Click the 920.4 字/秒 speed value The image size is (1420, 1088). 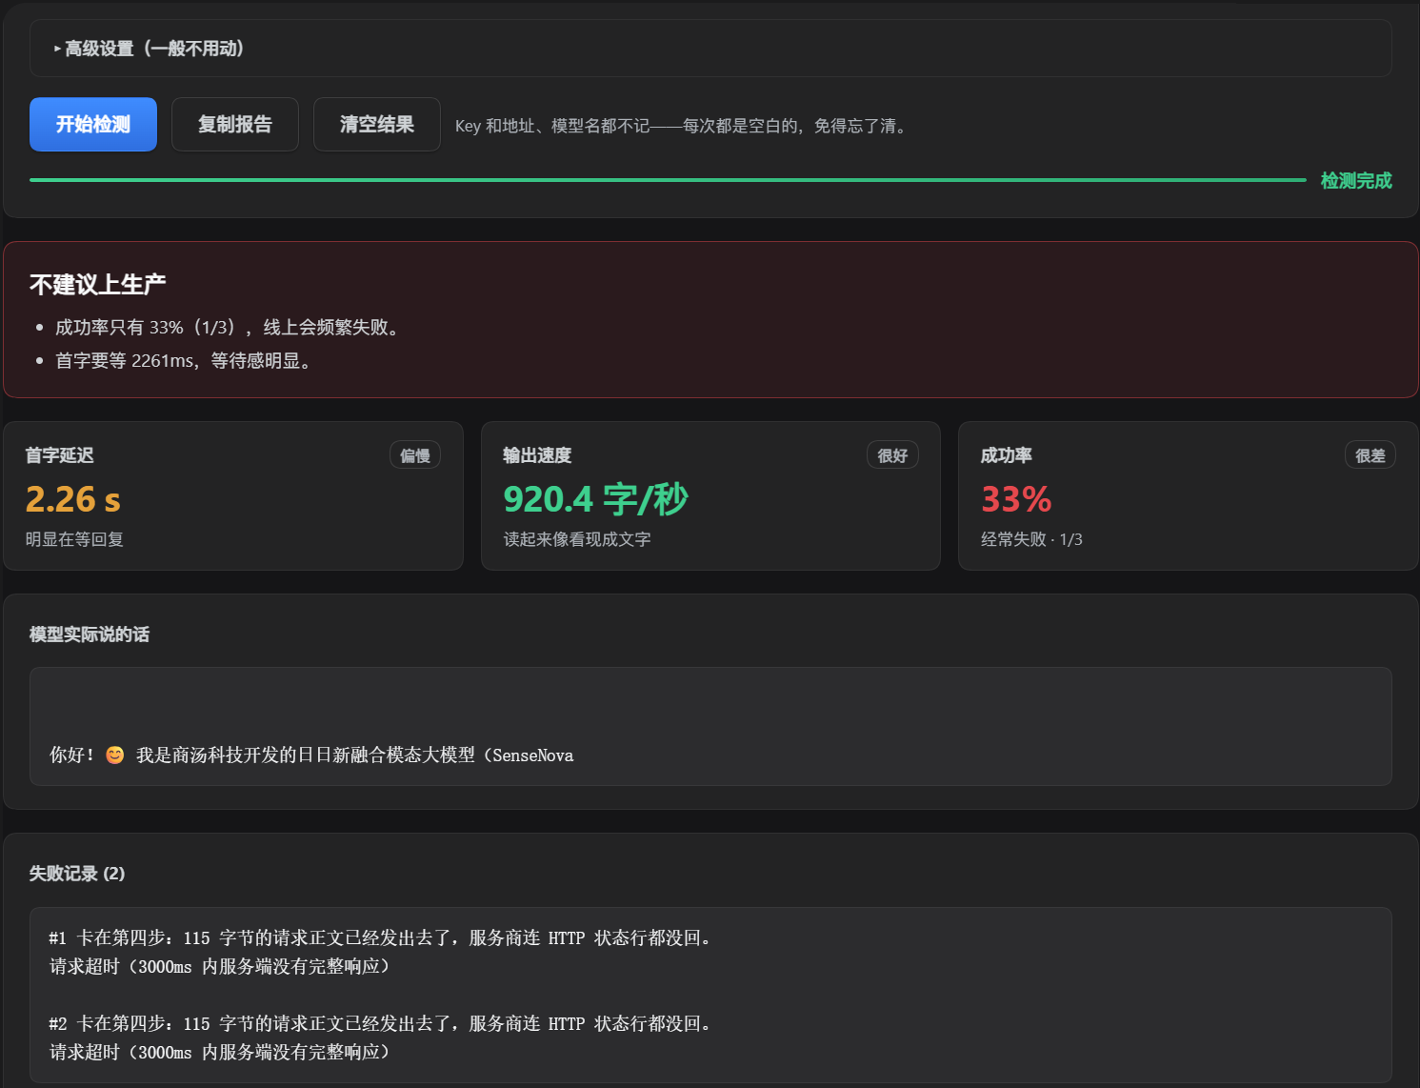(x=596, y=499)
